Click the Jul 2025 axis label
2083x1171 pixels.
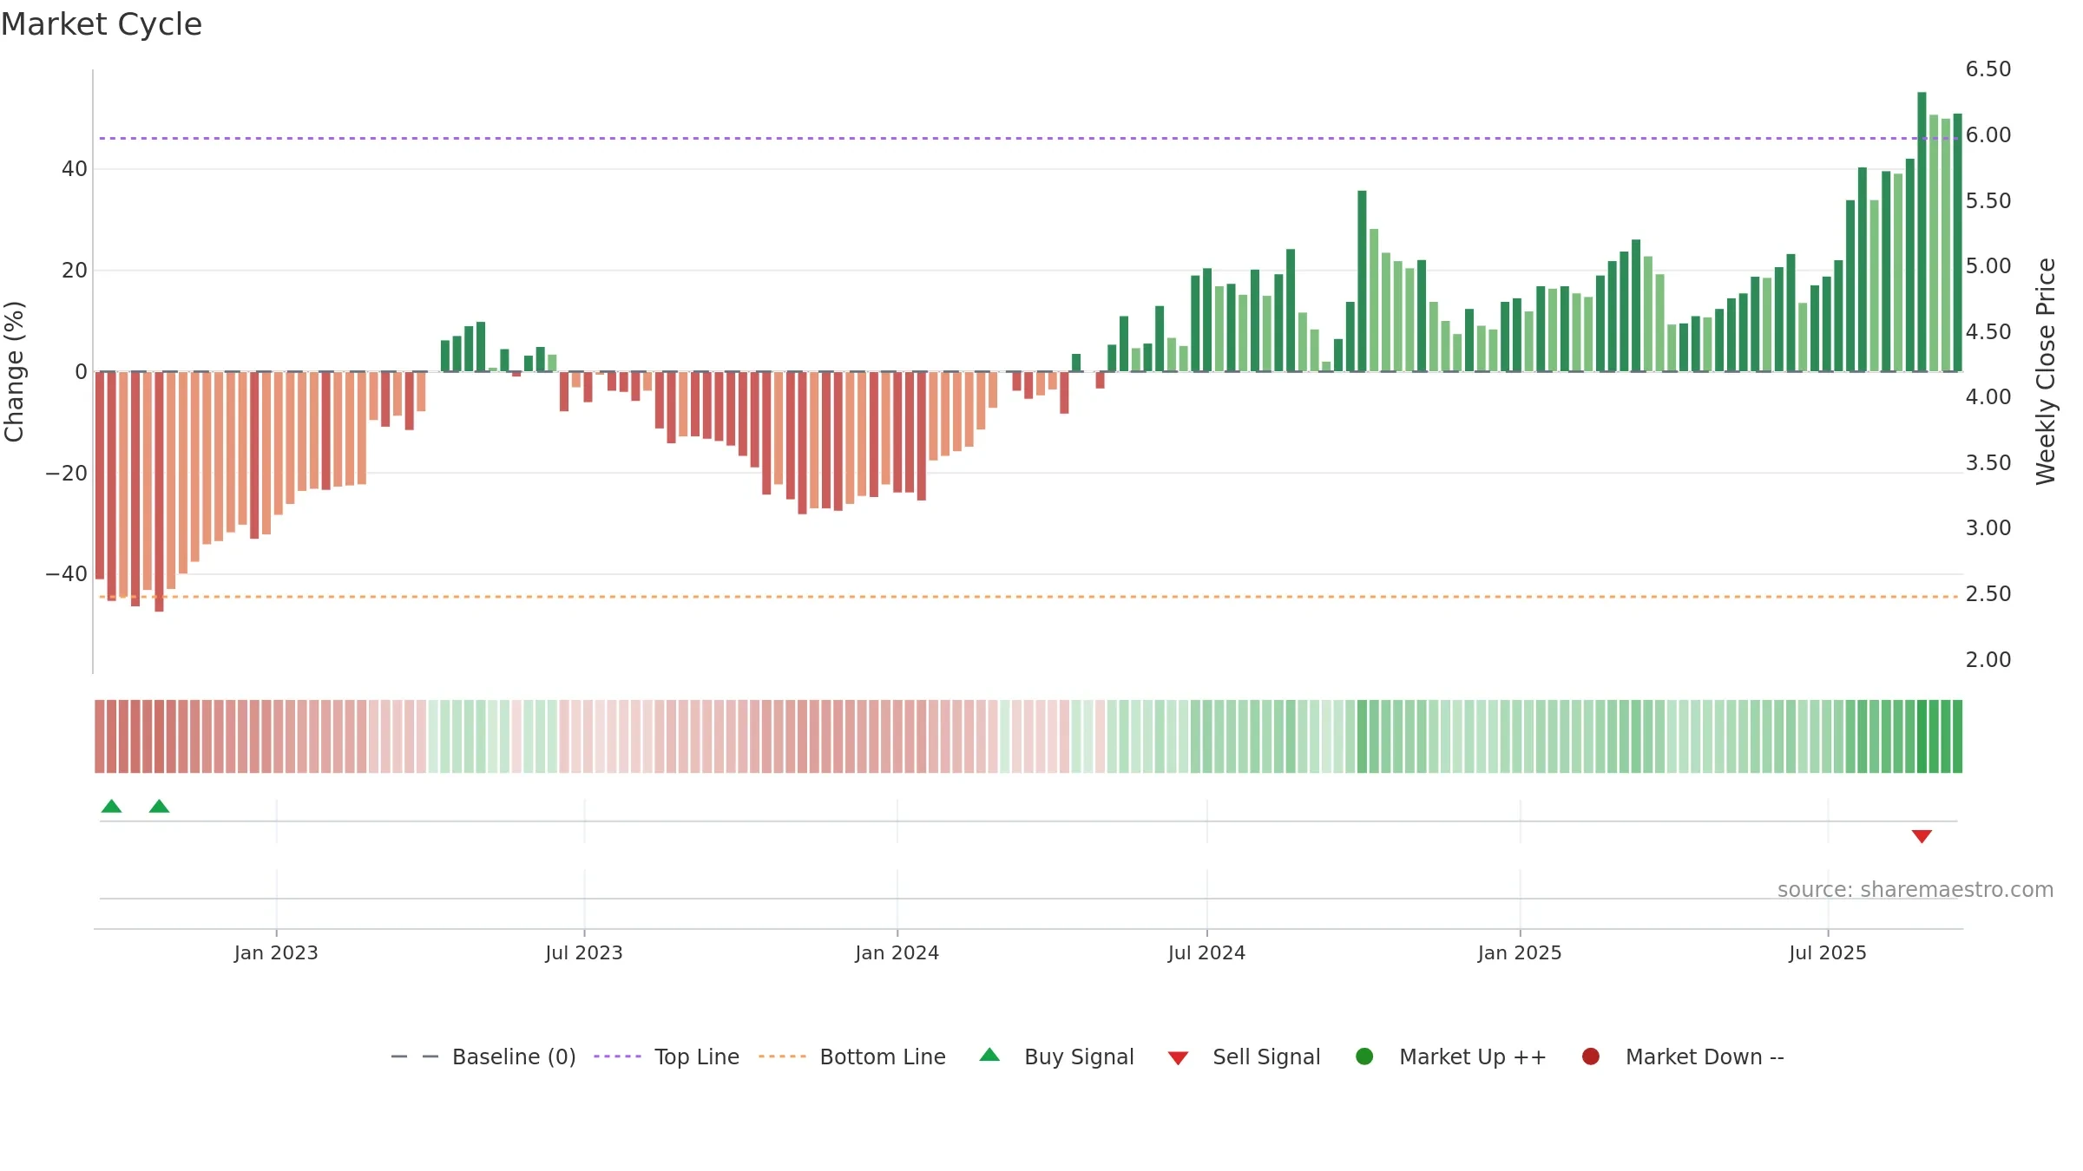point(1828,952)
